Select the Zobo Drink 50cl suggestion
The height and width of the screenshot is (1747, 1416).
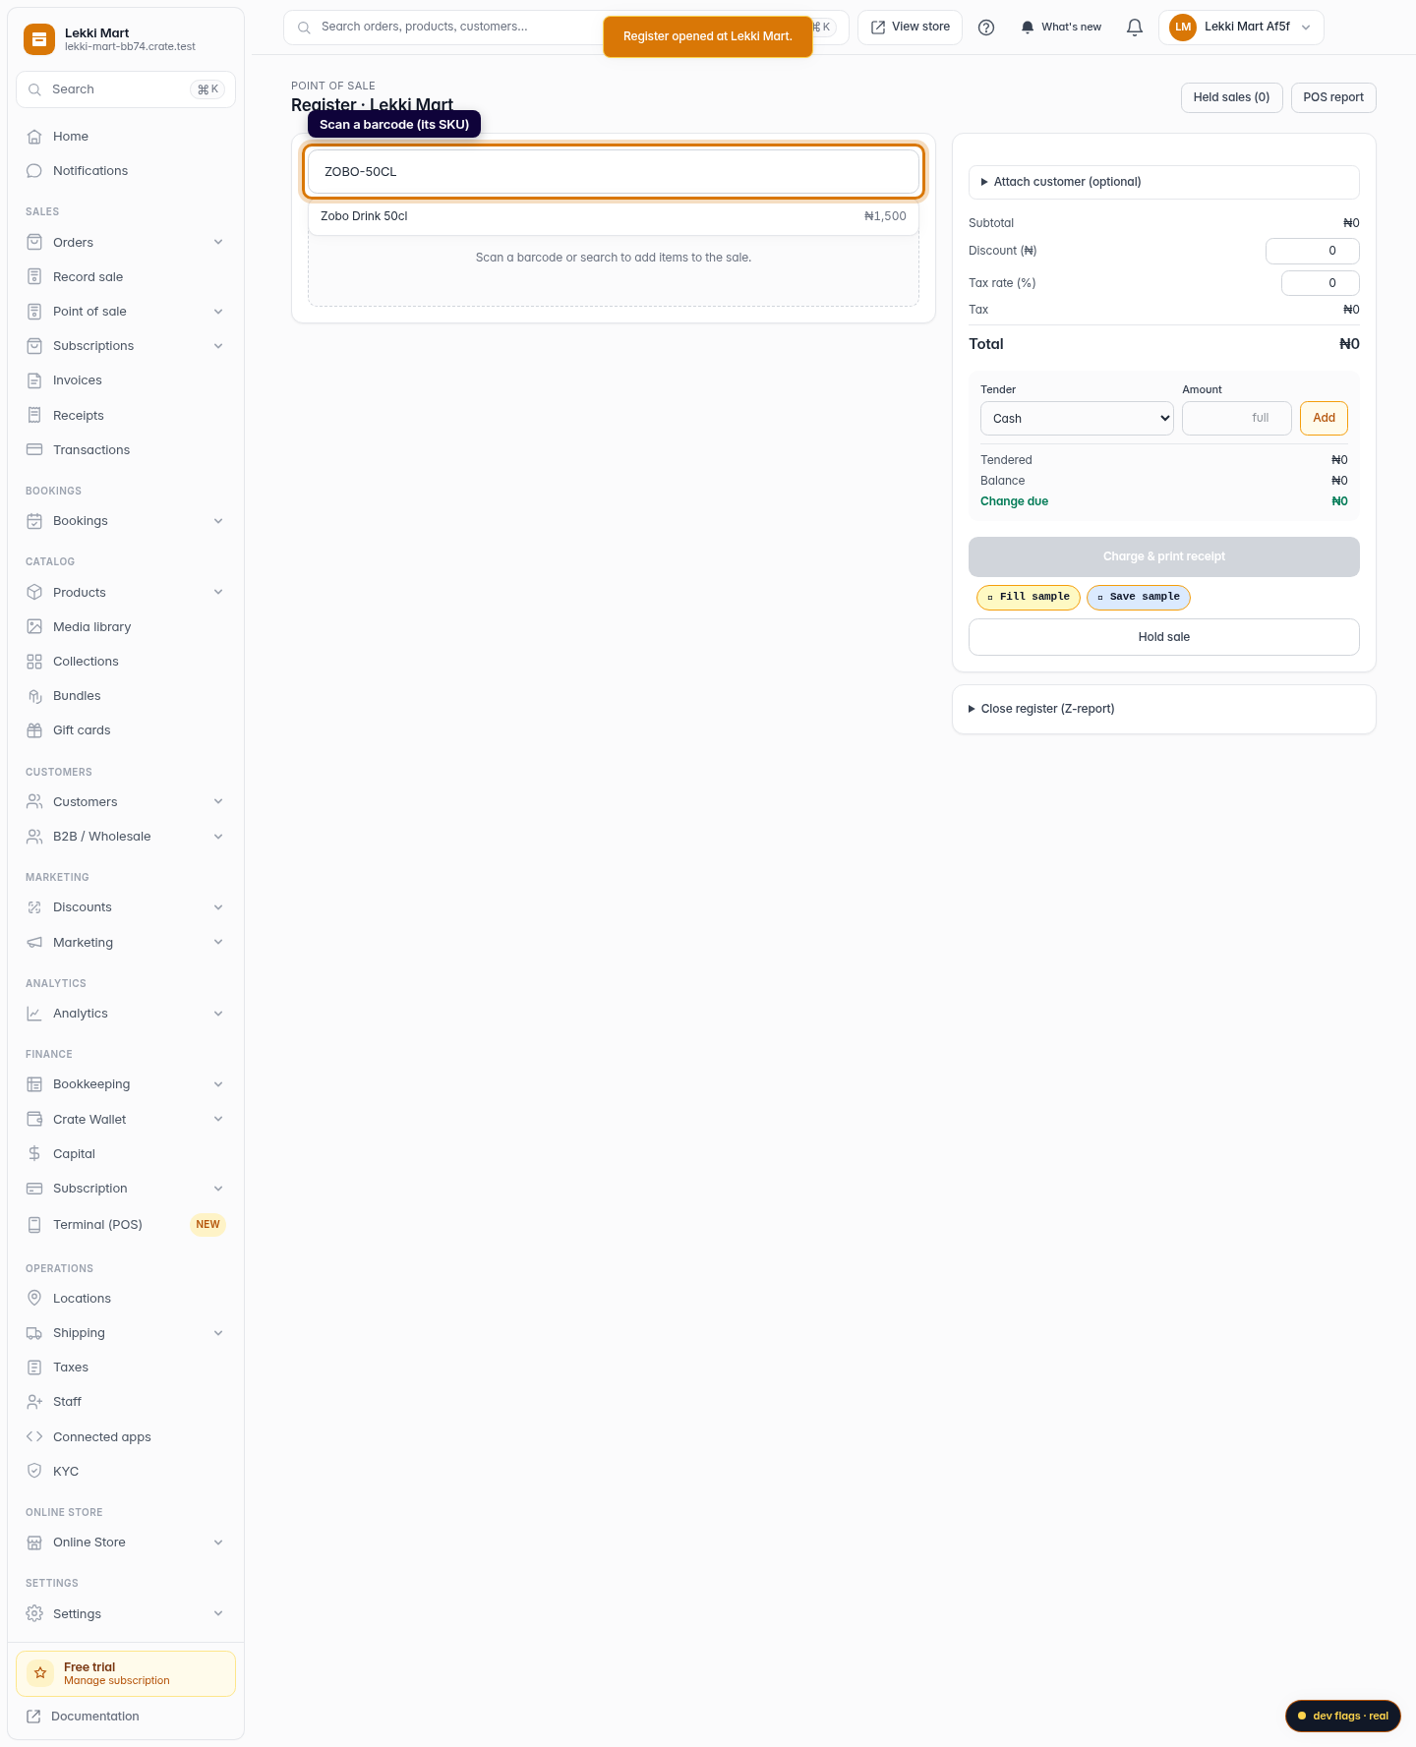point(614,216)
